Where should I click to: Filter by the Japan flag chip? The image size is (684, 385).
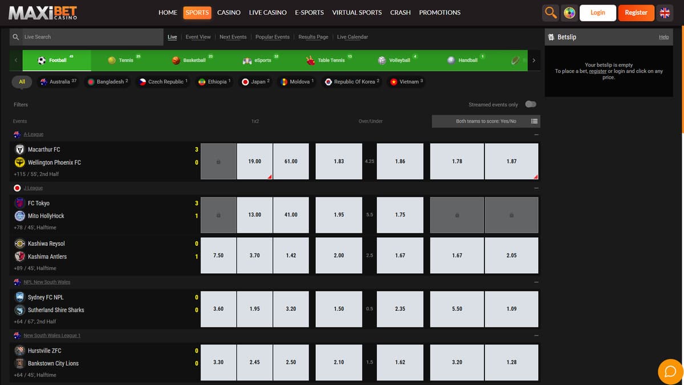click(x=256, y=82)
